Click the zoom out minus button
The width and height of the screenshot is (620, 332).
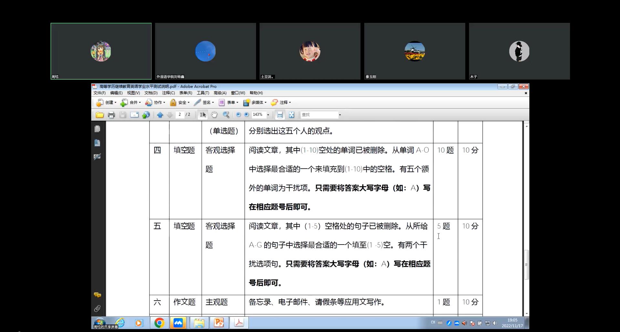(x=238, y=115)
